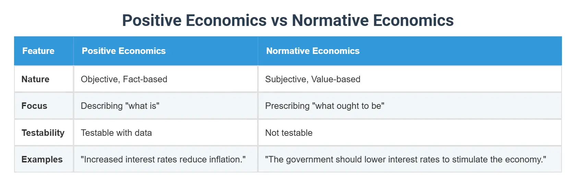
Task: Select the Not testable cell
Action: coord(410,133)
